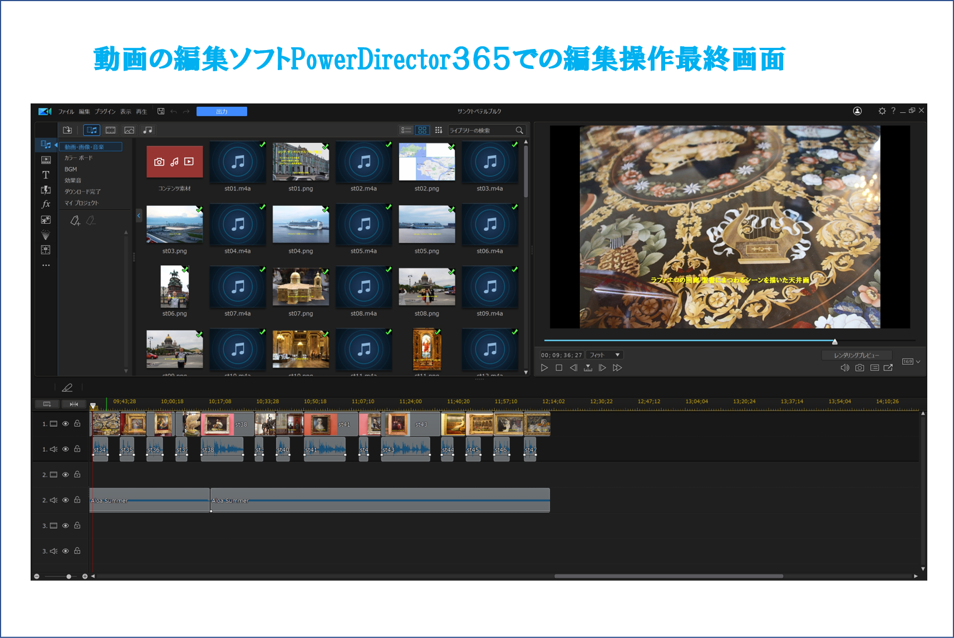Filter library to images only
The width and height of the screenshot is (954, 638).
click(x=129, y=130)
